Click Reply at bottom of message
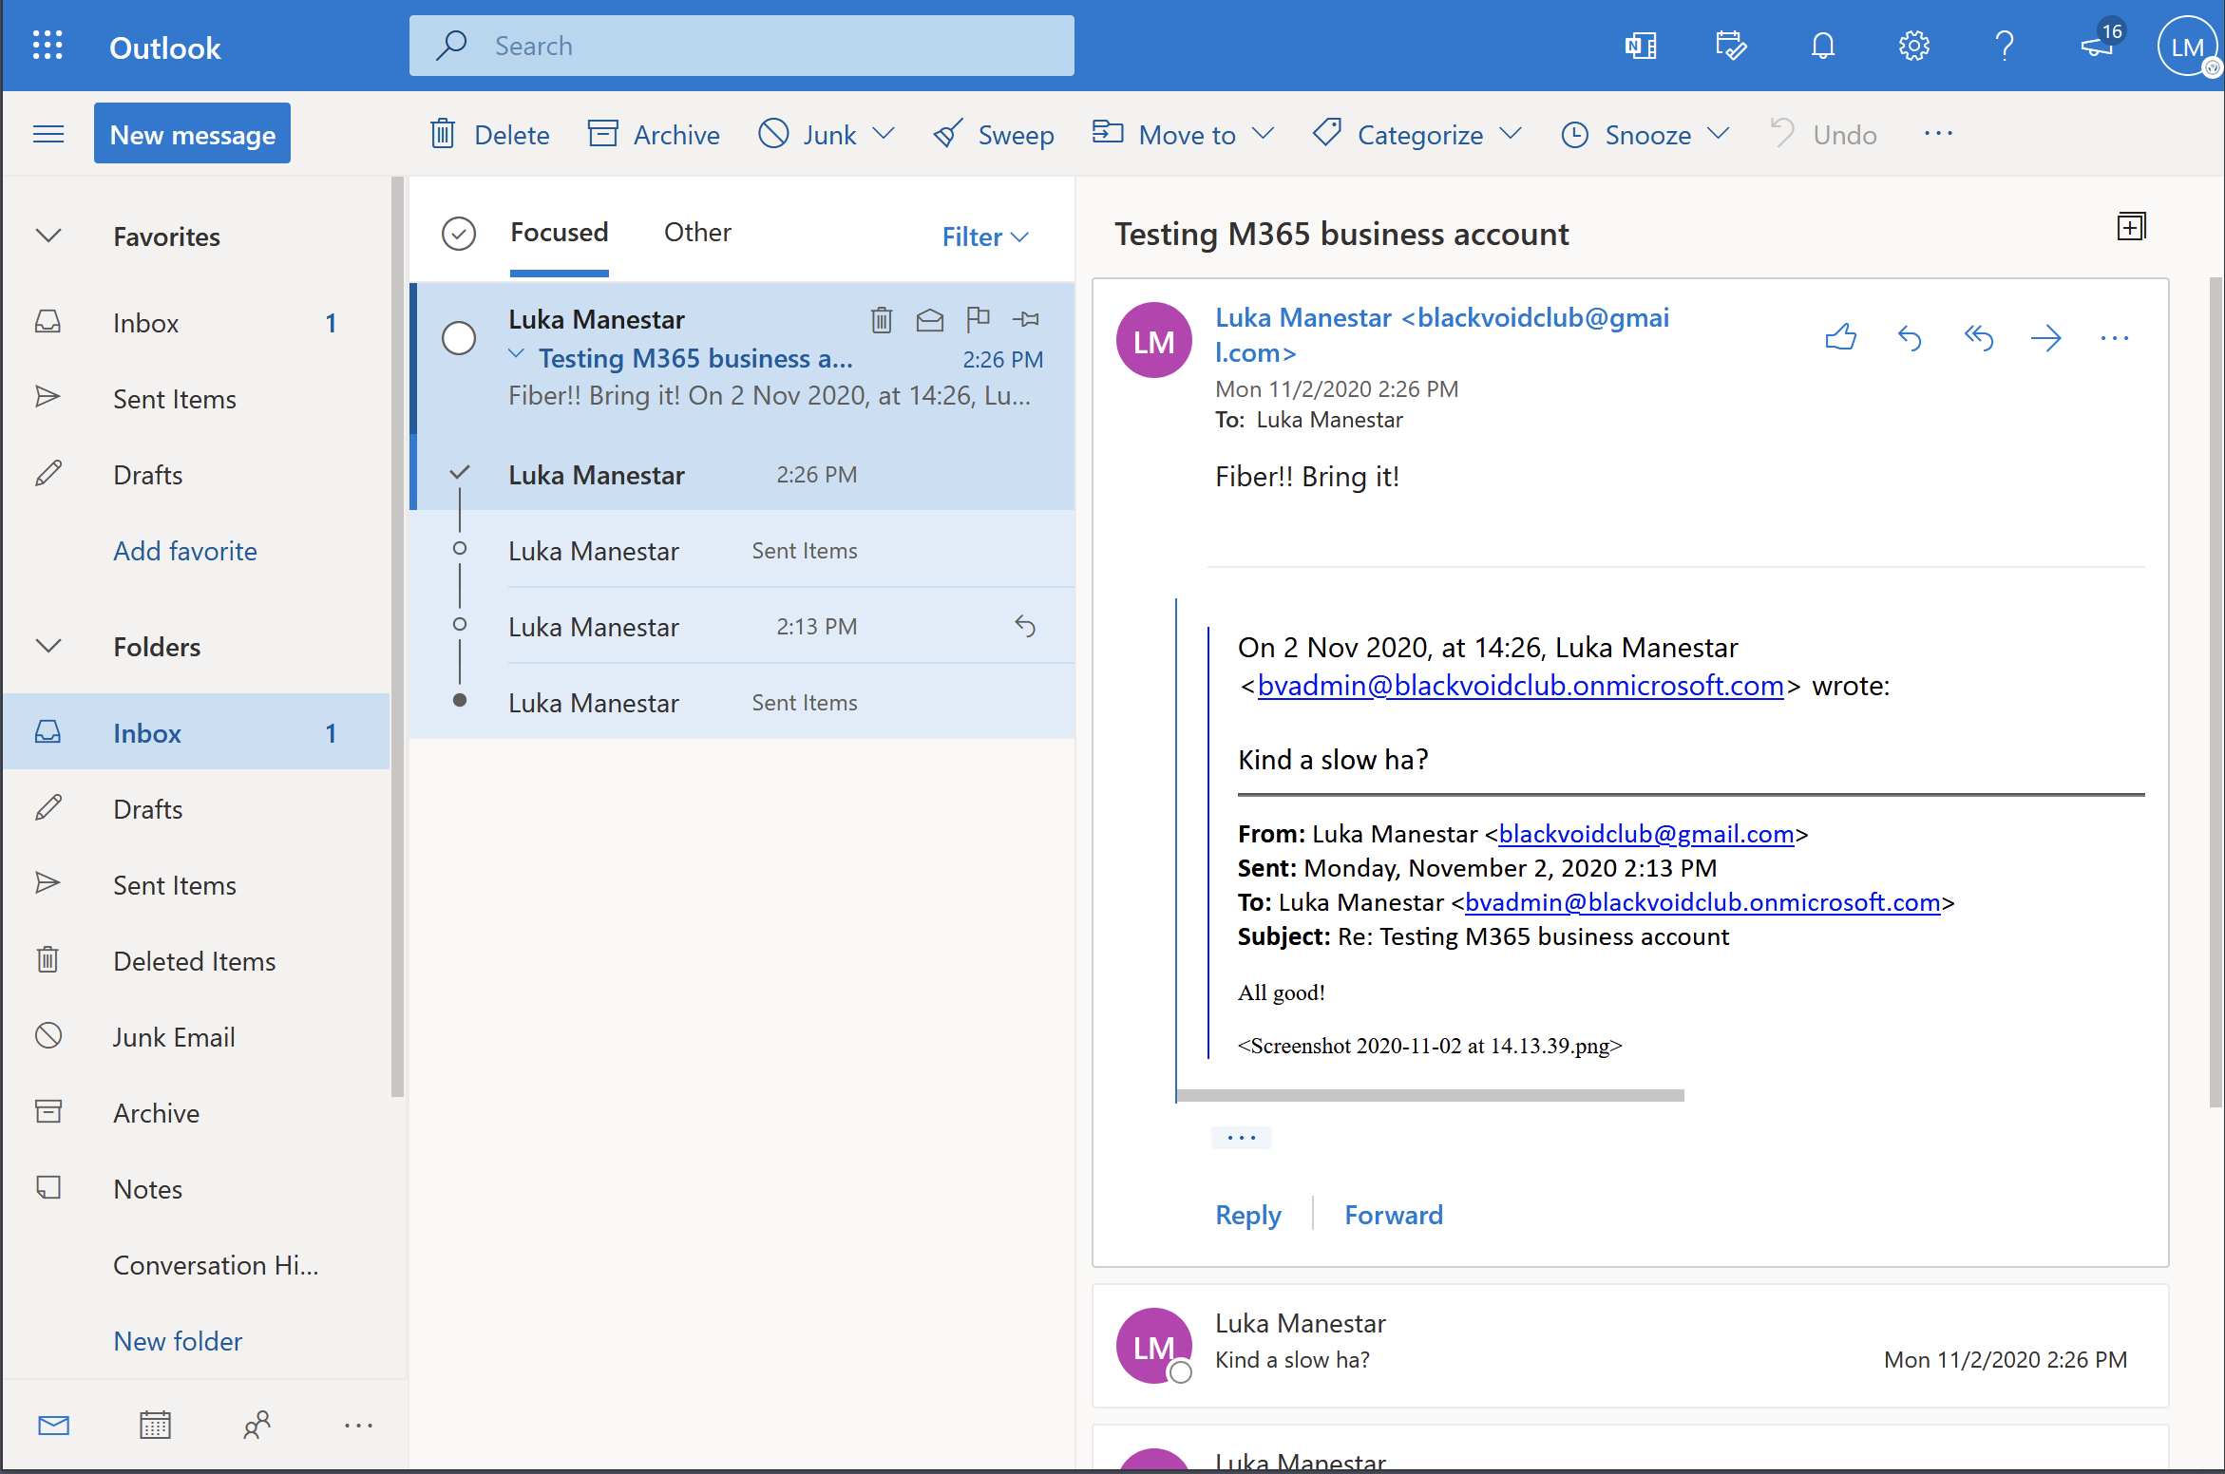Viewport: 2225px width, 1474px height. (x=1247, y=1215)
